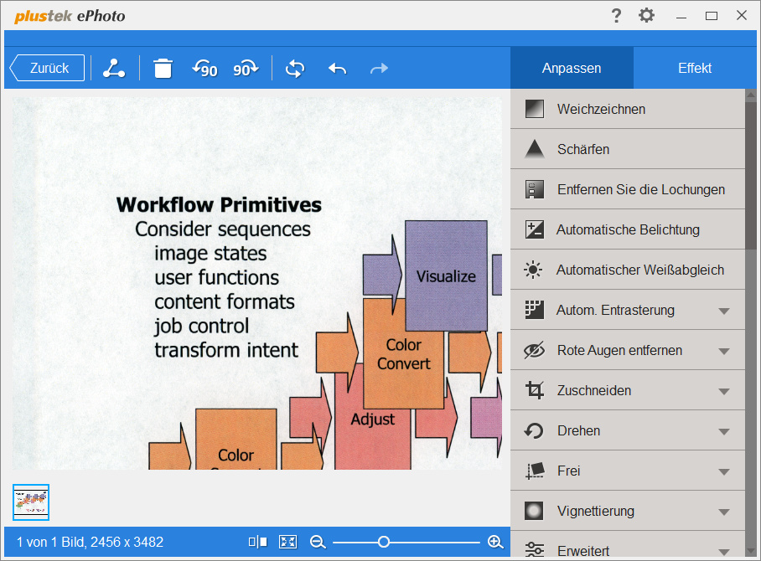761x561 pixels.
Task: Undo last change with left arrow
Action: 337,69
